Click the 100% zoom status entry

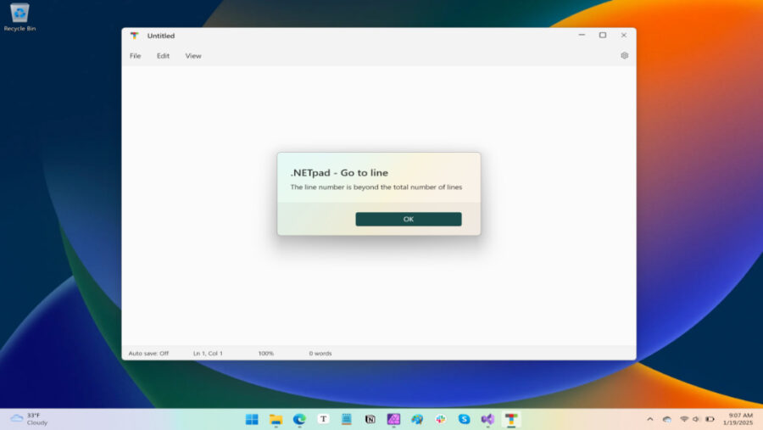click(265, 354)
